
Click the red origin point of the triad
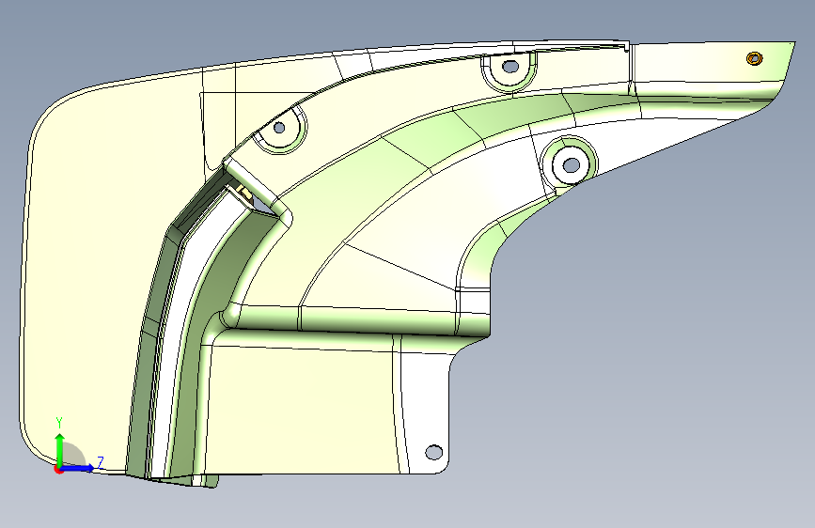point(58,469)
